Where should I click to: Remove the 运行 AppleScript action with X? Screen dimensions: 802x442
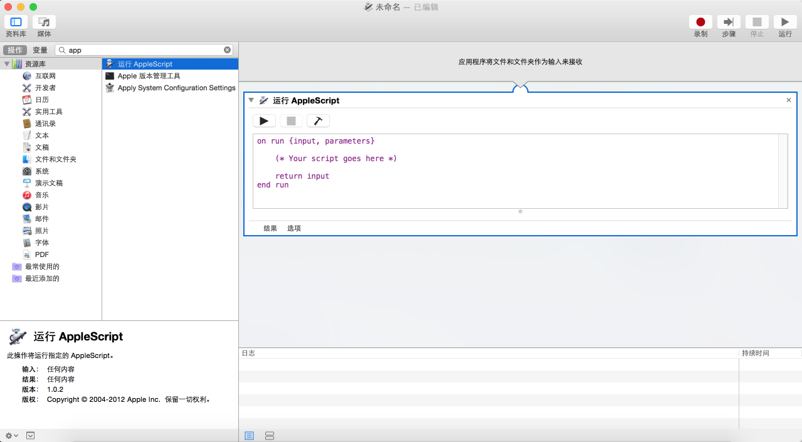coord(789,100)
